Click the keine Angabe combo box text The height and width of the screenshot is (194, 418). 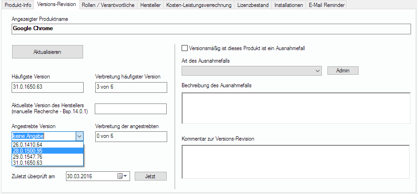[28, 136]
